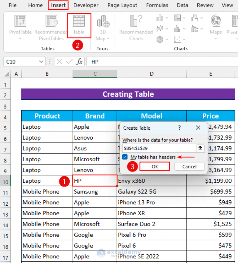Open Recommended PivotTables
This screenshot has height=263, width=238.
click(x=51, y=28)
